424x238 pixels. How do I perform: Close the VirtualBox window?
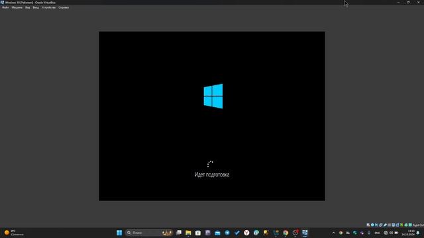418,2
